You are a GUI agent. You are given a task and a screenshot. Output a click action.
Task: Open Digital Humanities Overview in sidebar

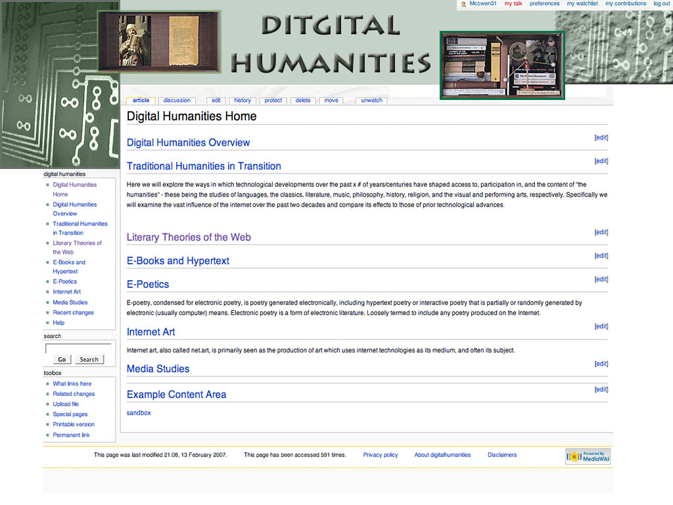click(x=75, y=209)
